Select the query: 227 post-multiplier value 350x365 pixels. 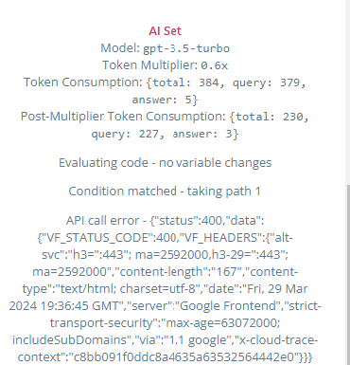128,134
